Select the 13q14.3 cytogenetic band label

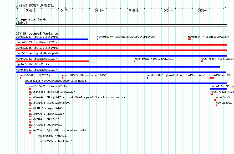click(x=21, y=23)
